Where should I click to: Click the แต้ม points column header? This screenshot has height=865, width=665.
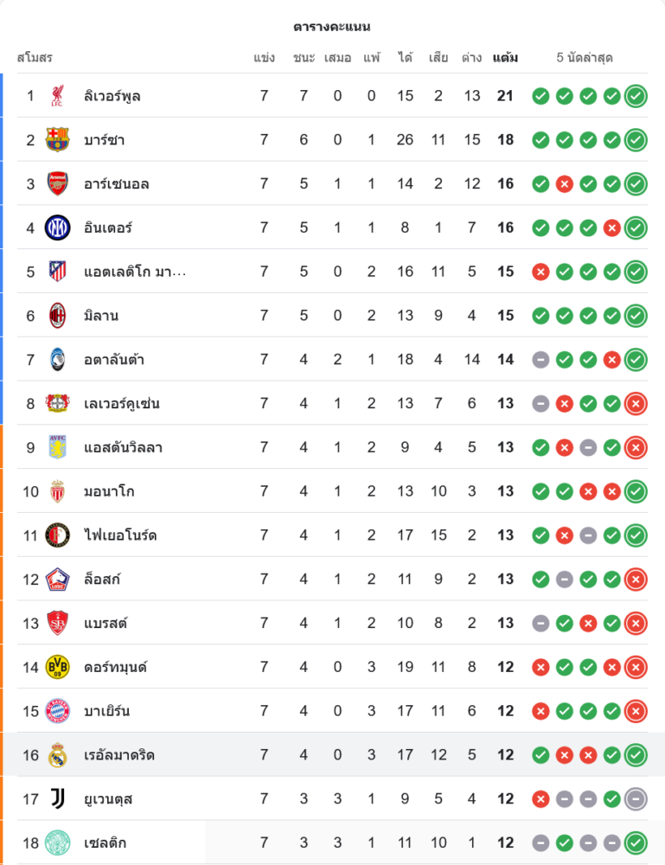point(505,58)
